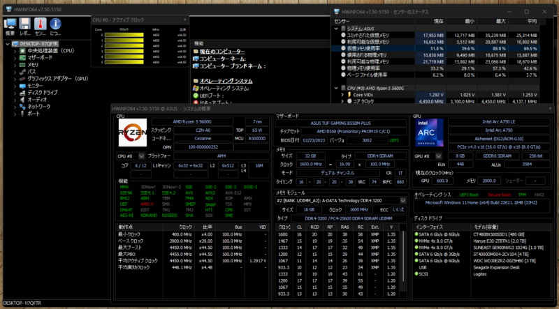
Task: Click the モニター display icon
Action: click(x=22, y=86)
